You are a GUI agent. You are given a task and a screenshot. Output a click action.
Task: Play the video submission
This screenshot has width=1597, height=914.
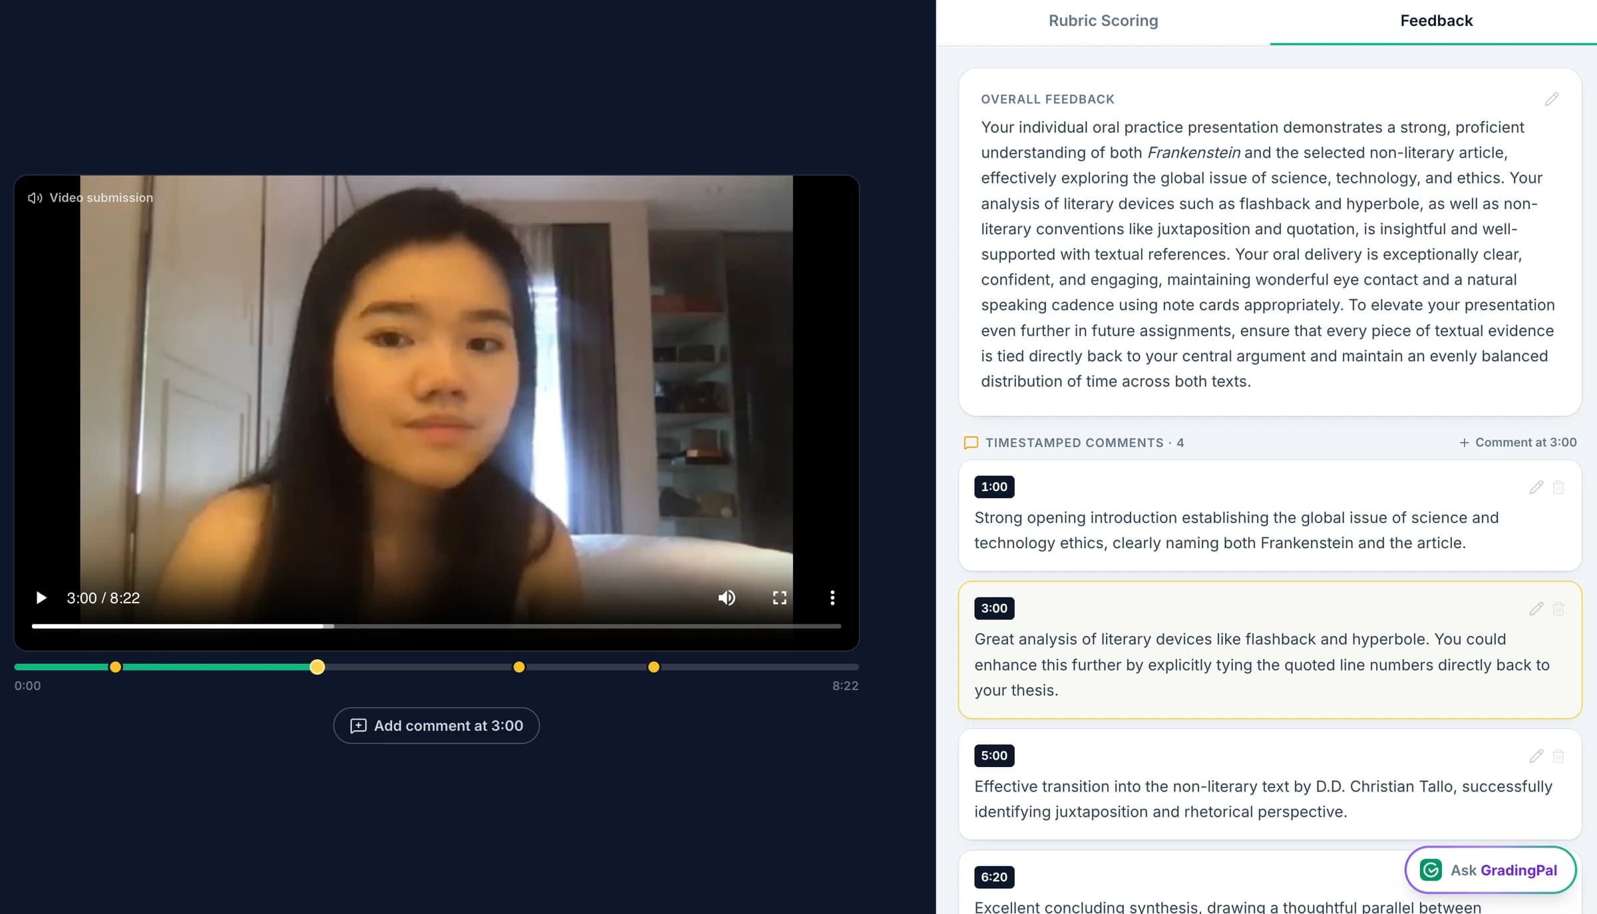tap(41, 597)
